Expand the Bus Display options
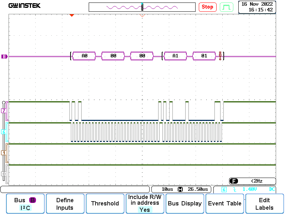285x214 pixels. pyautogui.click(x=185, y=204)
